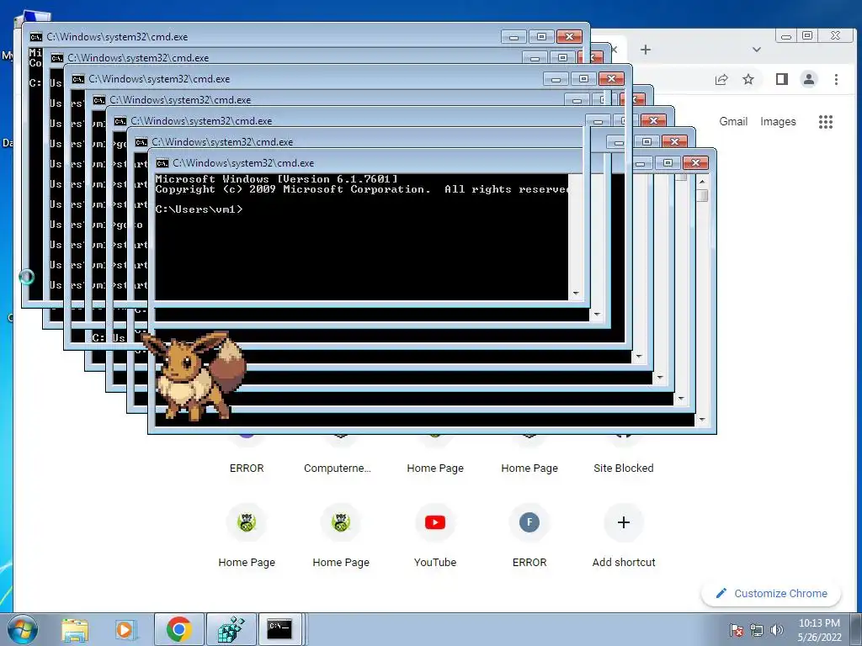Click the Add shortcut plus tile
The image size is (862, 646).
click(x=624, y=522)
